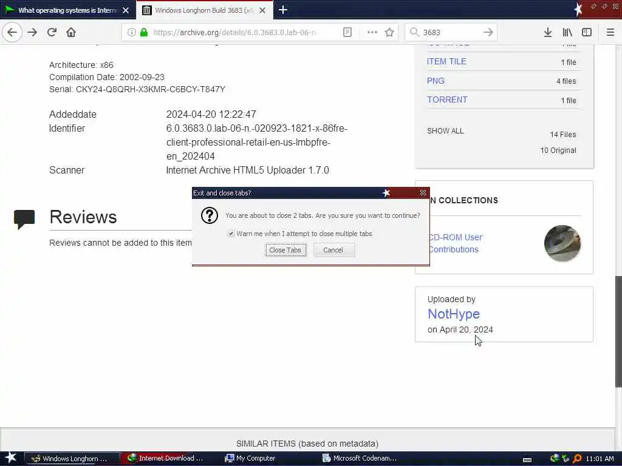
Task: Close the 'Exit and close tabs?' dialog
Action: tap(423, 193)
